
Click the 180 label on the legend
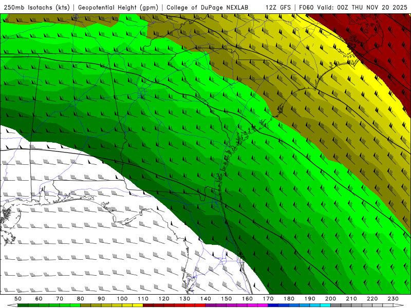[x=289, y=299]
